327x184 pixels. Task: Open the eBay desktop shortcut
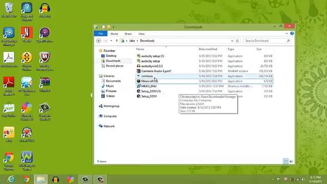click(x=9, y=134)
